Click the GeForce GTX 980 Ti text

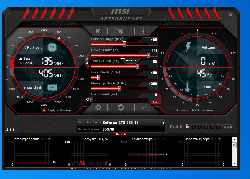coord(120,123)
